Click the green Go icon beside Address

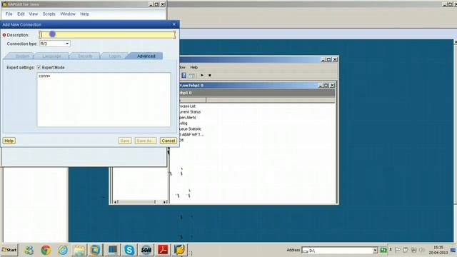tap(383, 250)
